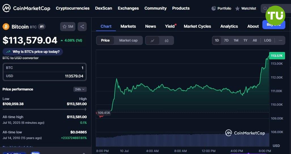The image size is (291, 154).
Task: Click the Buy BTC button
Action: 274,25
